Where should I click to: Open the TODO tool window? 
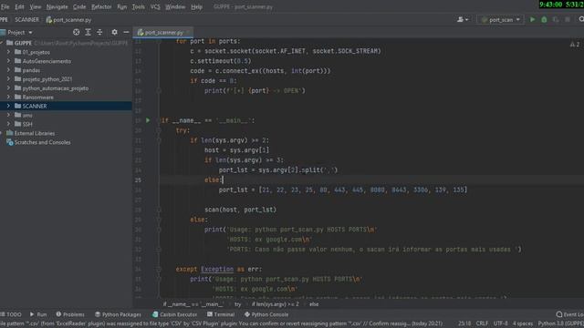point(11,314)
